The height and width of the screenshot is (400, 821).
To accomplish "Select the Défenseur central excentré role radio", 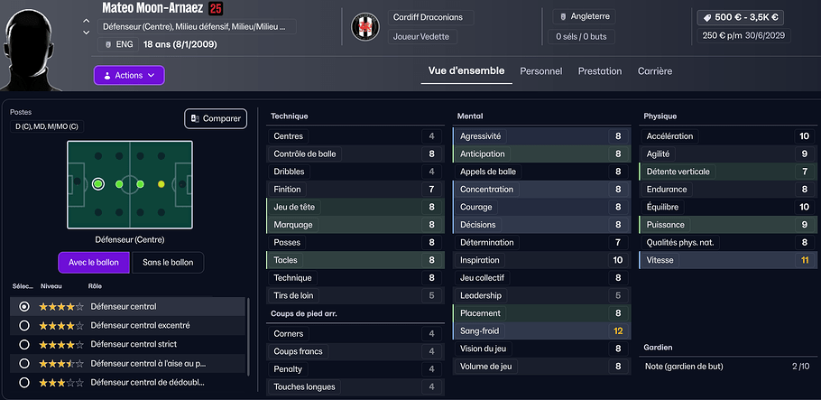I will 24,325.
